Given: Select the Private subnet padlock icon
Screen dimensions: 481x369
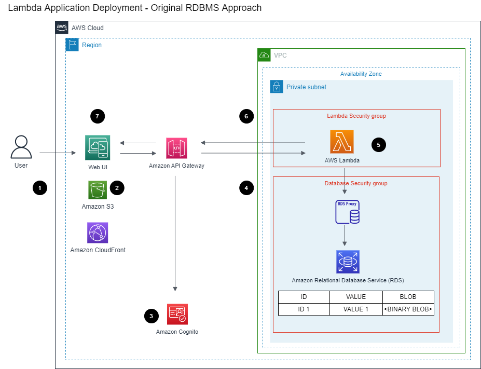Looking at the screenshot, I should pyautogui.click(x=277, y=87).
